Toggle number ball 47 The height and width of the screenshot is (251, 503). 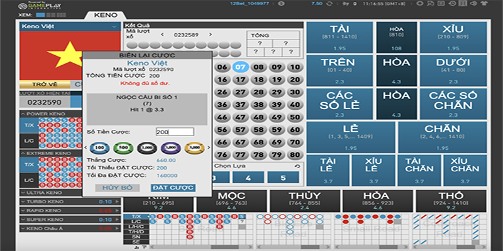coord(240,117)
